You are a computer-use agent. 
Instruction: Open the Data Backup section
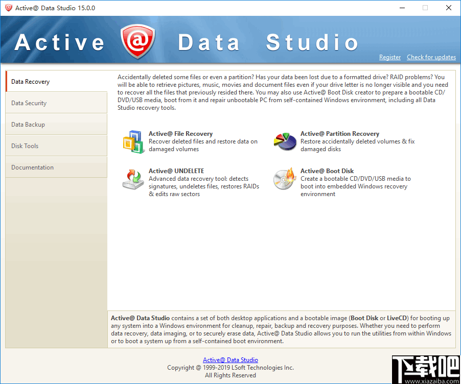pyautogui.click(x=28, y=124)
